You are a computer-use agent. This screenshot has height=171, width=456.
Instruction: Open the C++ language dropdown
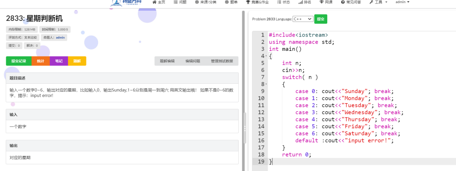click(303, 19)
